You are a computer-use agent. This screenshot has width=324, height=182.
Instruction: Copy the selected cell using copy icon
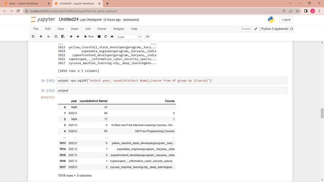click(x=55, y=36)
